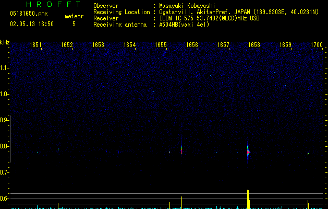Click the 1653 time axis label
The image size is (328, 209).
[x=98, y=45]
